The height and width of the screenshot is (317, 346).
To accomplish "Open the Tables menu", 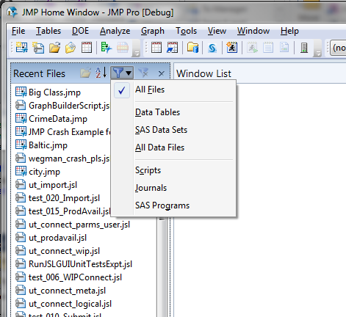I will pyautogui.click(x=48, y=31).
